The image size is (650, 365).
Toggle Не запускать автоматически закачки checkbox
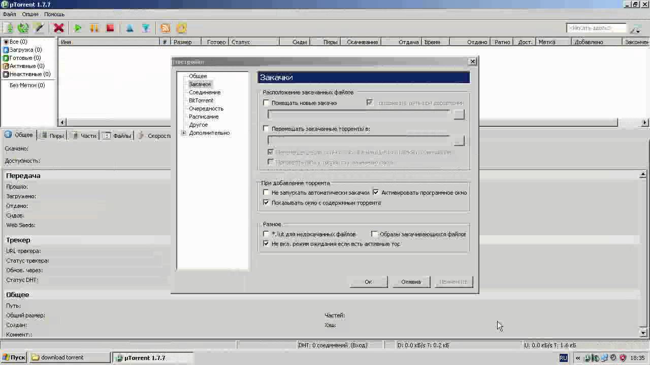click(266, 193)
